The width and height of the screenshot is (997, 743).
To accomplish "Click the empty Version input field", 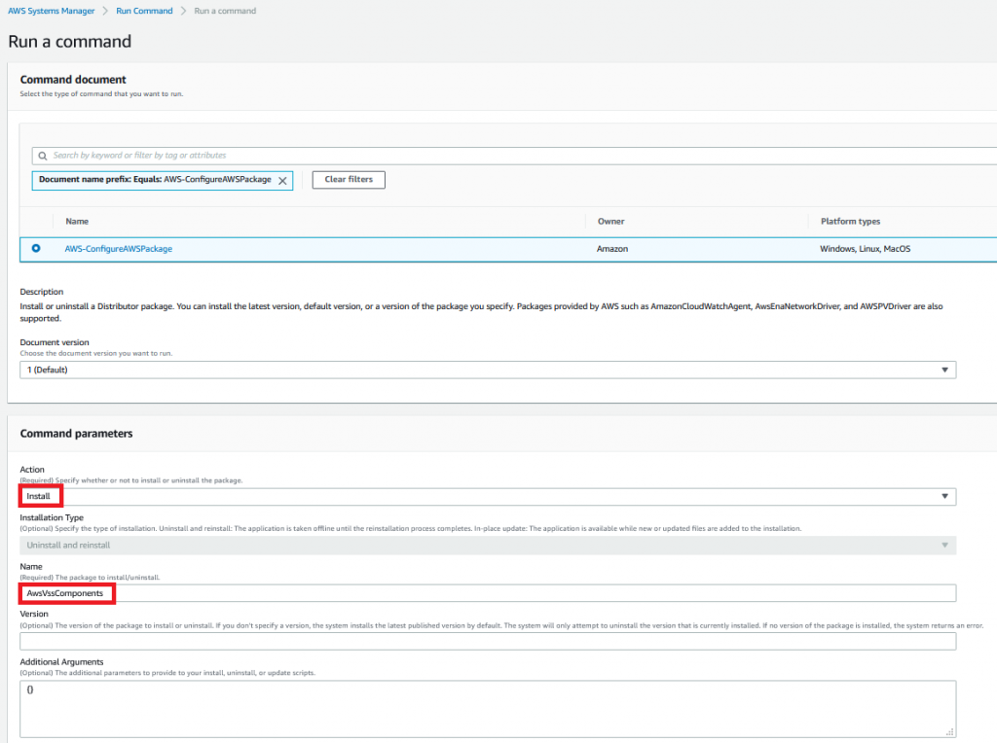I will point(487,640).
